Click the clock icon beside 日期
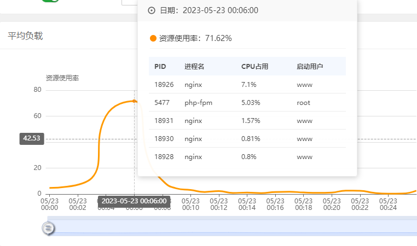 point(152,10)
